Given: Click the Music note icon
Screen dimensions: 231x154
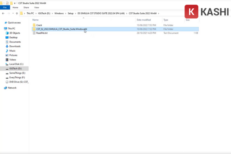Looking at the screenshot, I should 7,51.
